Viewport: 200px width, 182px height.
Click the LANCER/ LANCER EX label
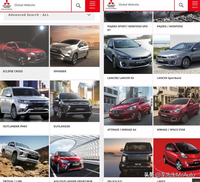[120, 78]
